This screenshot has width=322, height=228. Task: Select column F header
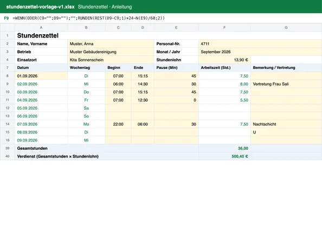(x=224, y=27)
